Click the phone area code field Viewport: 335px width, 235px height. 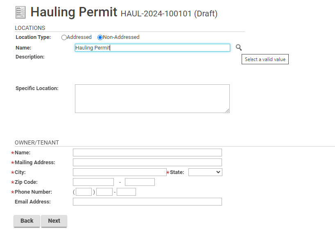point(84,192)
